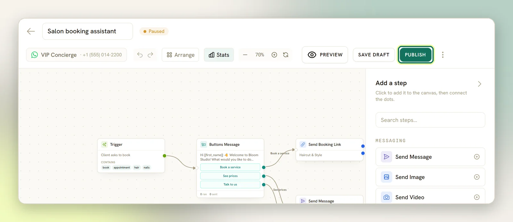Click the 'See prices' button option
Screen dimensions: 513x222
(230, 176)
